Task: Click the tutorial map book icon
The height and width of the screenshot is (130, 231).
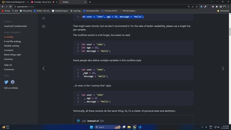Action: click(44, 26)
